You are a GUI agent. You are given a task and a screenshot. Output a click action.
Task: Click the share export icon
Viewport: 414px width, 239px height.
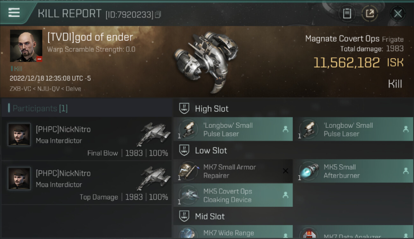pyautogui.click(x=370, y=13)
